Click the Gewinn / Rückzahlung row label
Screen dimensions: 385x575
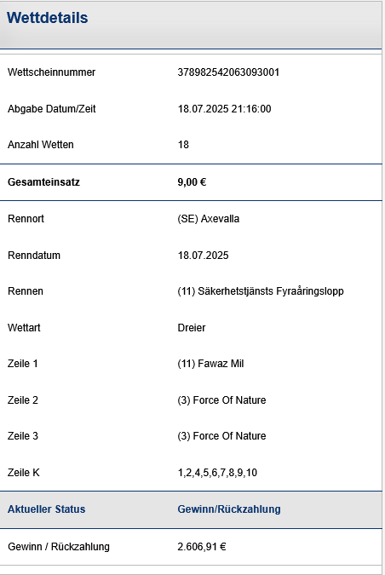[x=59, y=546]
